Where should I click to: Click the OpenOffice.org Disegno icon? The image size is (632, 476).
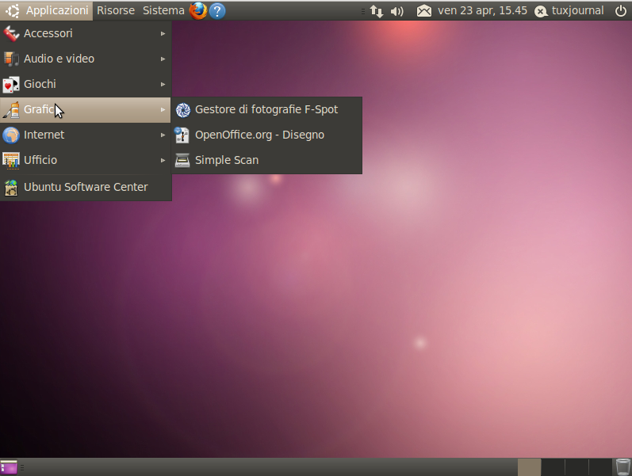pos(182,135)
